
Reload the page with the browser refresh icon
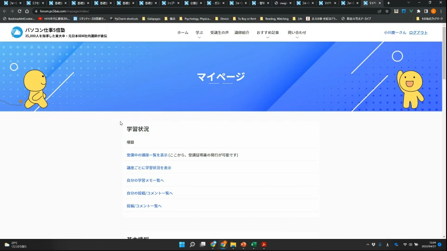coord(20,11)
